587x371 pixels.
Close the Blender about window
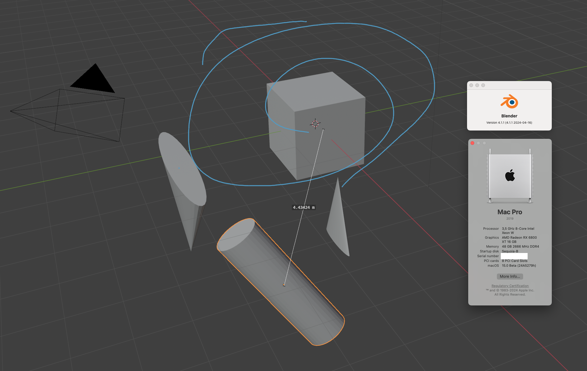pos(471,85)
